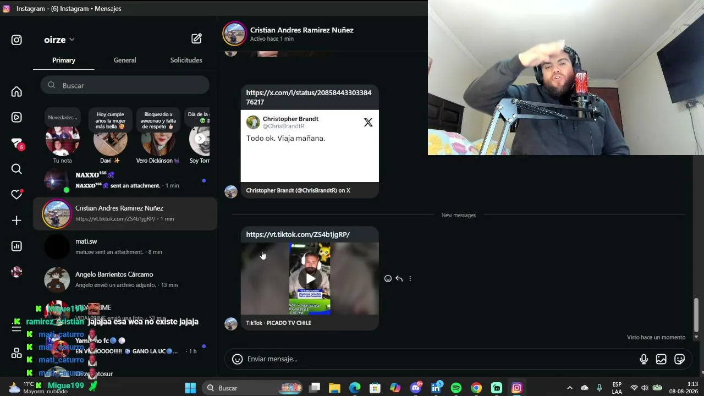Go to Instagram Home feed
The height and width of the screenshot is (396, 704).
[16, 92]
